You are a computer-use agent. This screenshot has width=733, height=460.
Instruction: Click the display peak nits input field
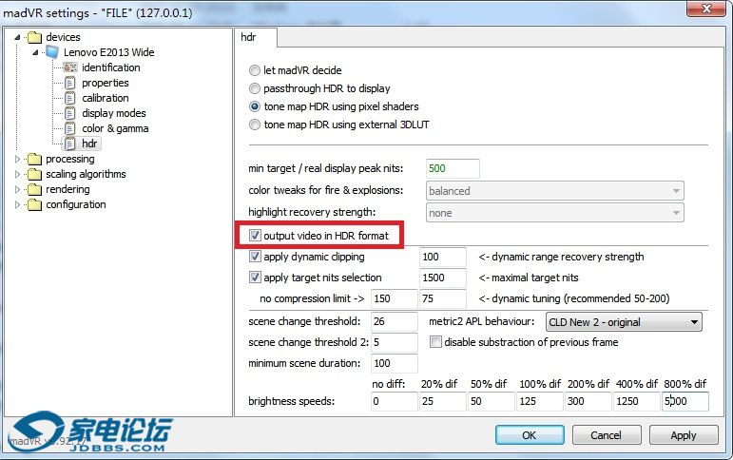tap(452, 168)
